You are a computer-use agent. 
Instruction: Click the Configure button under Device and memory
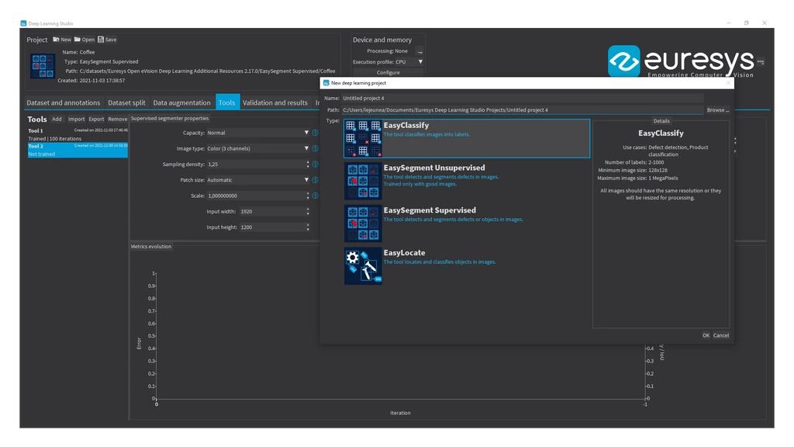pos(389,71)
